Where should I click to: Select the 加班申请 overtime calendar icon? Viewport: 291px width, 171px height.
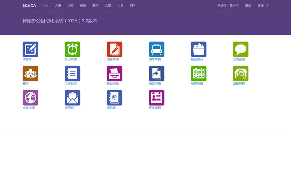point(198,73)
